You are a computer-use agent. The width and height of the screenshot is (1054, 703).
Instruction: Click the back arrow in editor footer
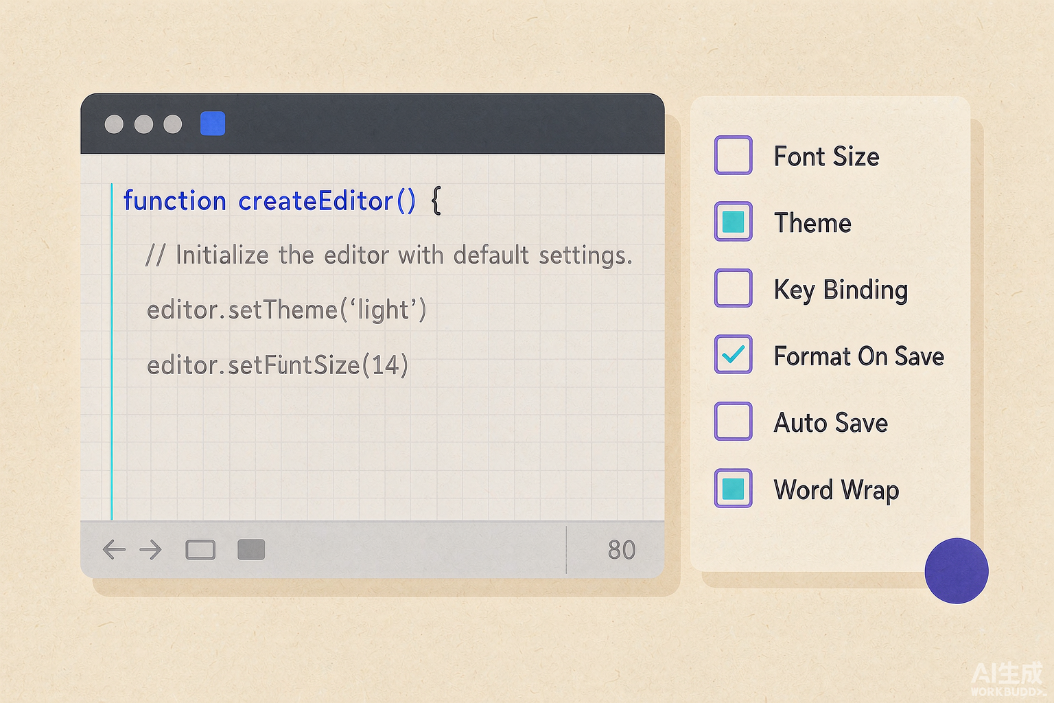(x=114, y=549)
